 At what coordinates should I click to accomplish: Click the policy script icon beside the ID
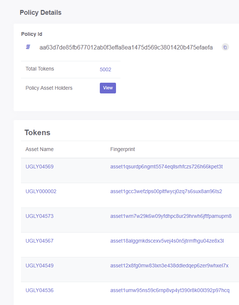(28, 47)
